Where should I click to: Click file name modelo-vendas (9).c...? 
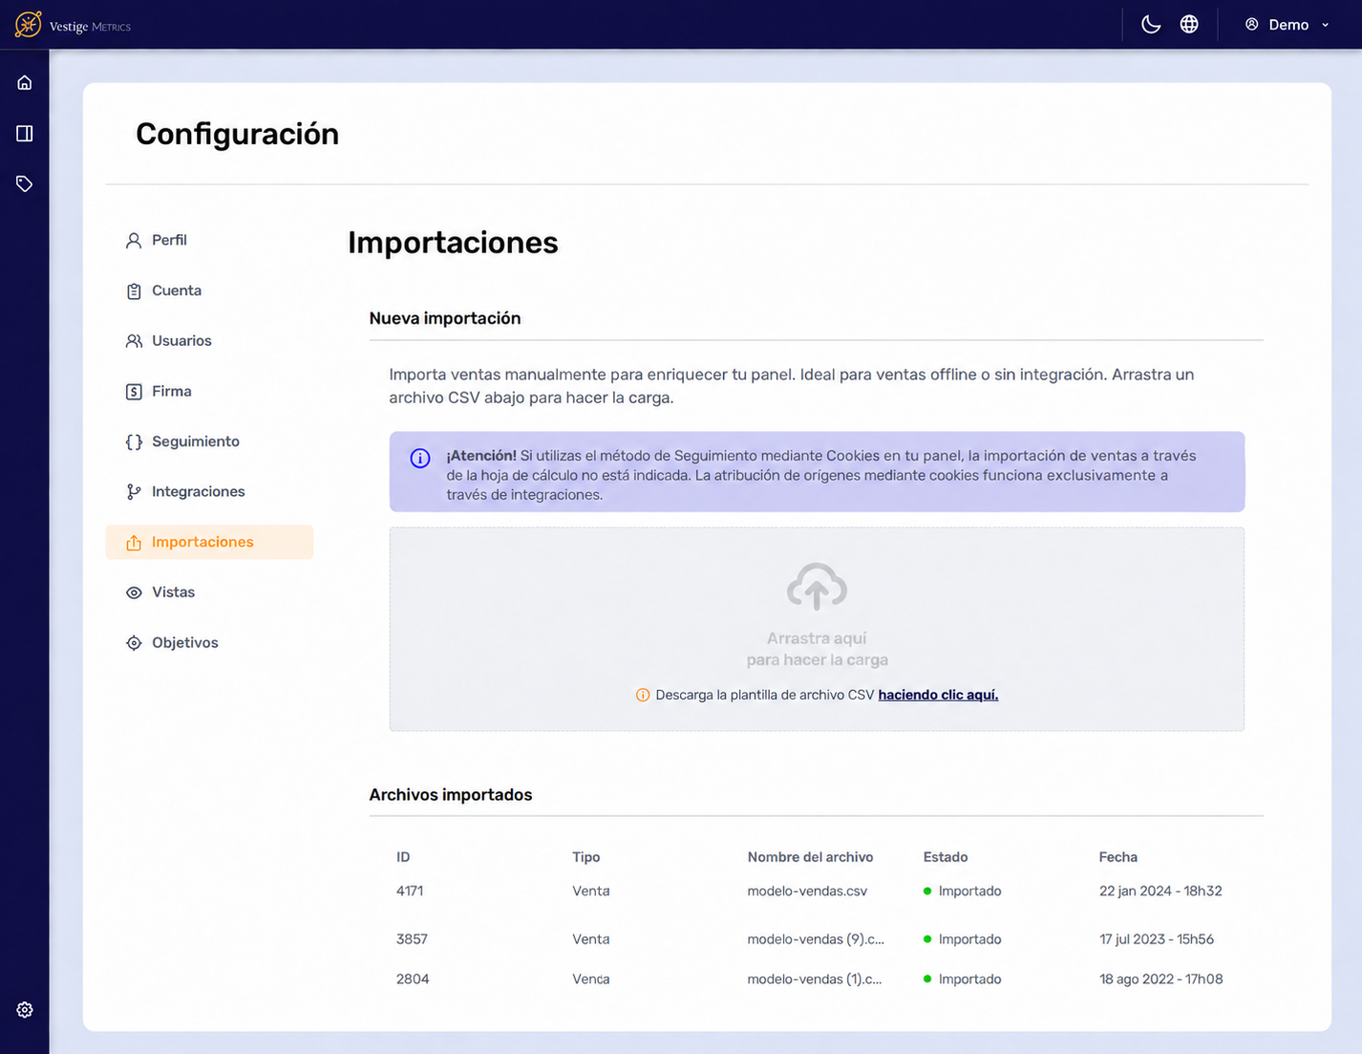[816, 939]
